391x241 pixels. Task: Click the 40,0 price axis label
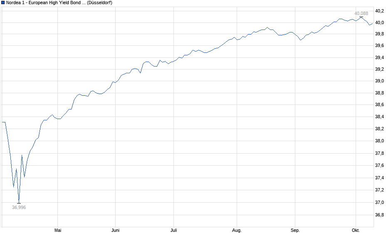click(x=379, y=23)
